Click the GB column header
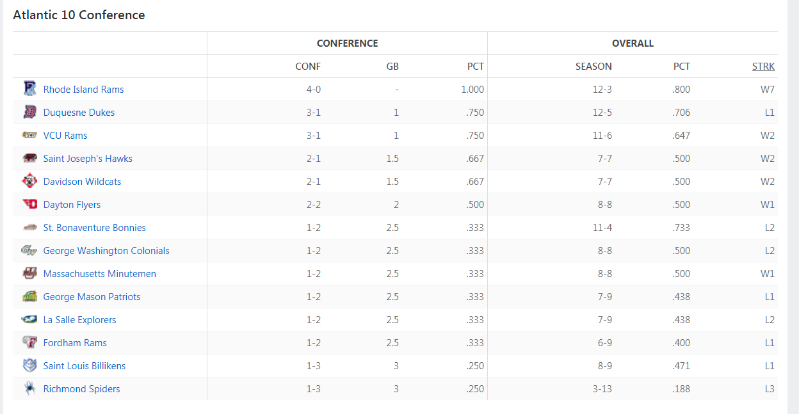This screenshot has width=799, height=414. point(392,66)
